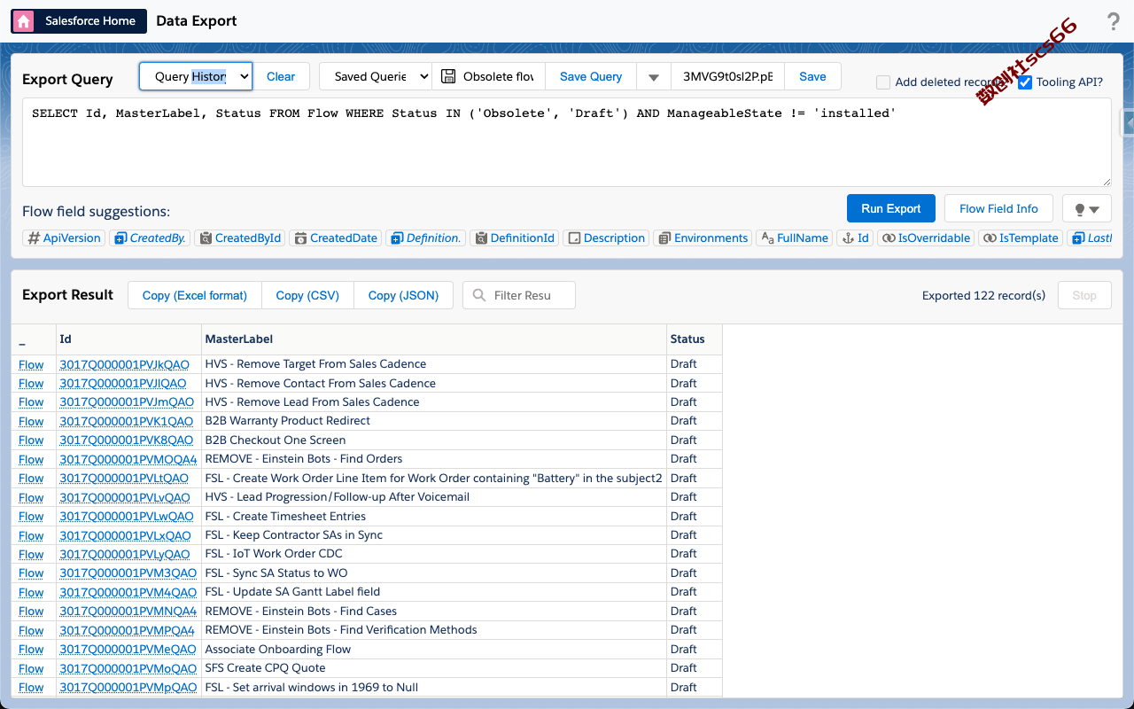Select 'SFS Create CPQ Quote' cell
1134x709 pixels.
pyautogui.click(x=434, y=668)
